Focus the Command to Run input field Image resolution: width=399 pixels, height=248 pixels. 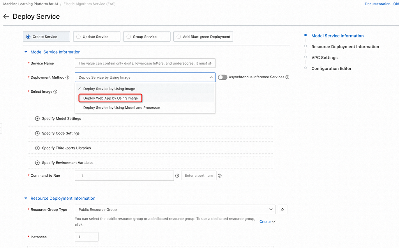[x=124, y=176]
